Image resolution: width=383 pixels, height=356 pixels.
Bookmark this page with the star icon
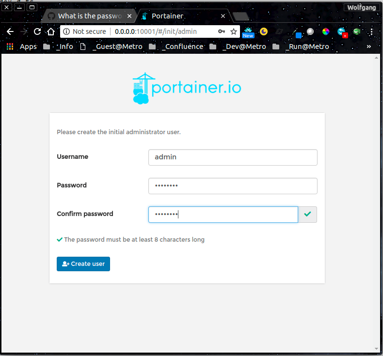pyautogui.click(x=234, y=31)
